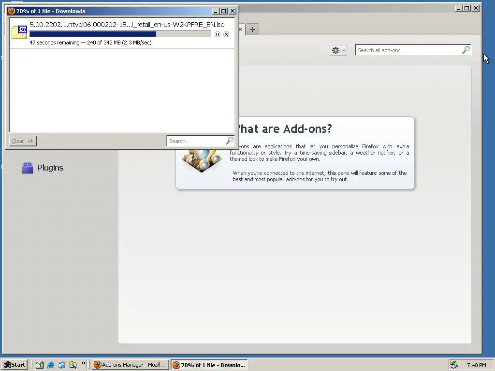Minimize the Downloads window
495x371 pixels.
(216, 11)
